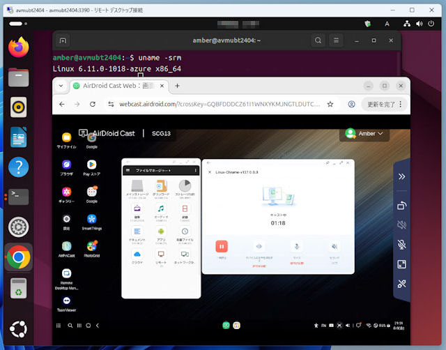Open a new Chrome tab
446x350 pixels.
(x=177, y=86)
